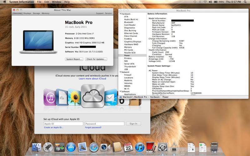This screenshot has height=156, width=250.
Task: Click the clock showing Thu 8:57 PM
Action: click(233, 2)
